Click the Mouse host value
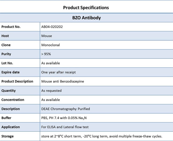173x141 pixels. (47, 36)
